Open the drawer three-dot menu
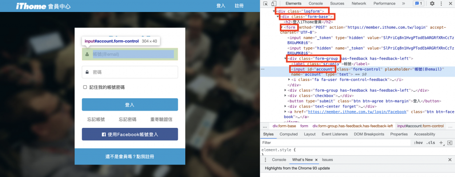This screenshot has height=177, width=455. click(265, 160)
